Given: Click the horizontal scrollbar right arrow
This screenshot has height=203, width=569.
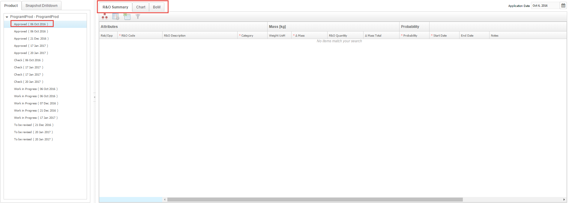Looking at the screenshot, I should click(x=564, y=200).
